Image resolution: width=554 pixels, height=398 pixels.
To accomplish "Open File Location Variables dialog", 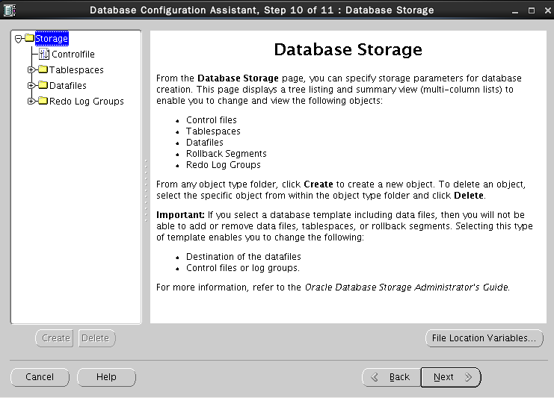I will [484, 338].
